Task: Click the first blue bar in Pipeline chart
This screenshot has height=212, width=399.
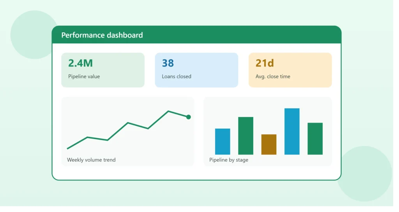Action: 222,142
